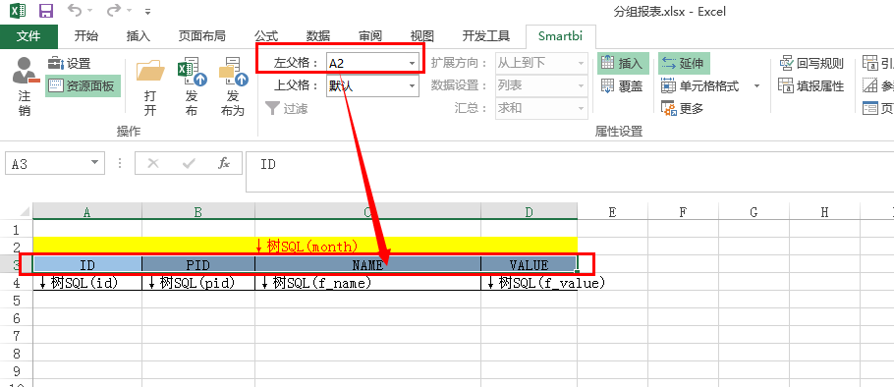Toggle 插入 insert mode
The height and width of the screenshot is (387, 894).
click(x=623, y=63)
